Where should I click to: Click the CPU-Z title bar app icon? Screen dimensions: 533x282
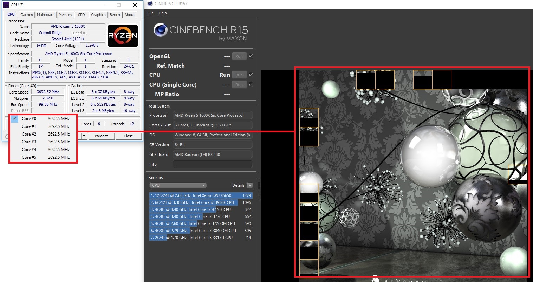coord(6,5)
